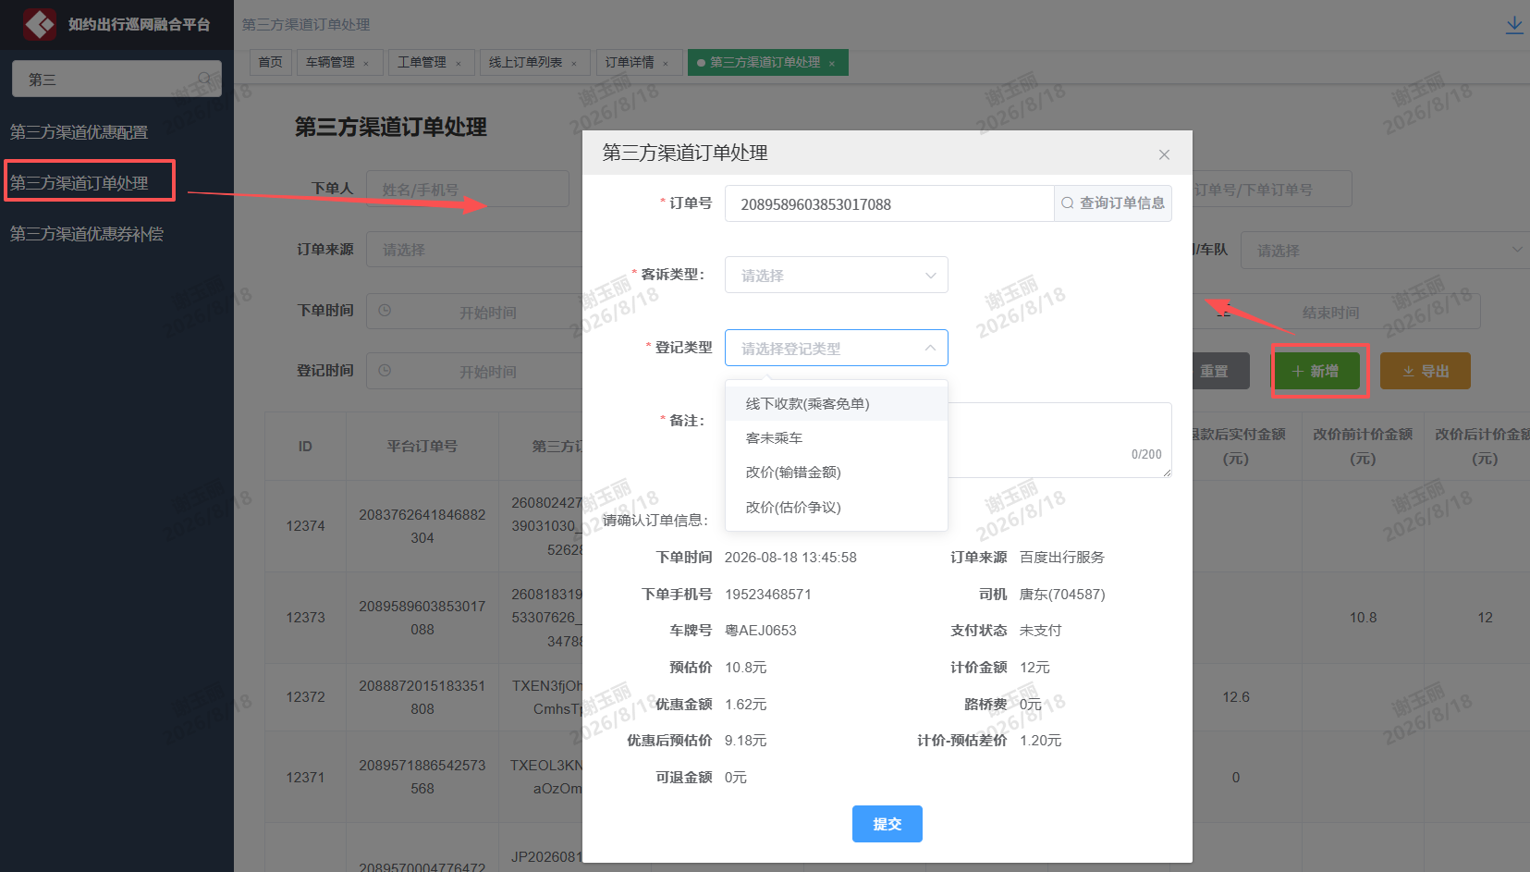This screenshot has height=872, width=1530.
Task: Click the 导出 button
Action: pos(1426,371)
